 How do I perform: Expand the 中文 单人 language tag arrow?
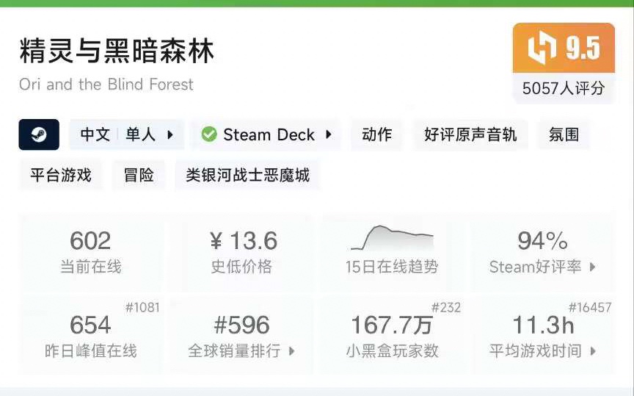point(170,135)
